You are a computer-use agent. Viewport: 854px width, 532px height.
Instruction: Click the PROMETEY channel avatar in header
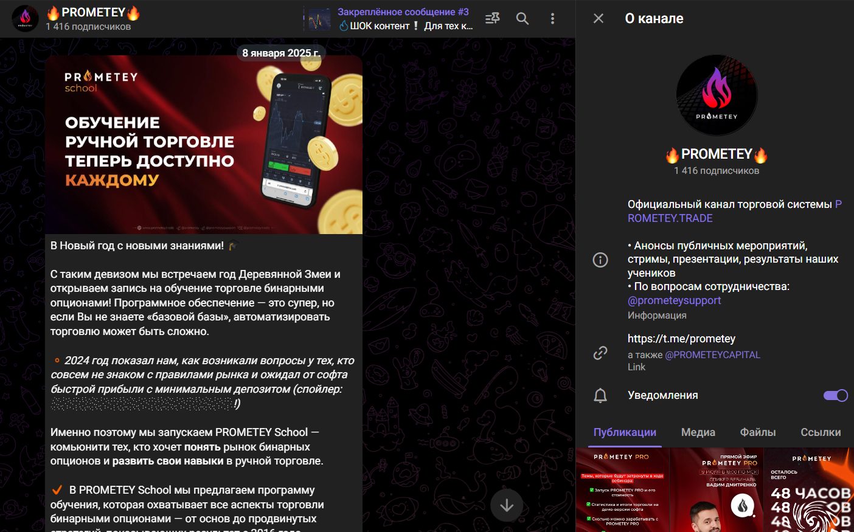[x=26, y=19]
